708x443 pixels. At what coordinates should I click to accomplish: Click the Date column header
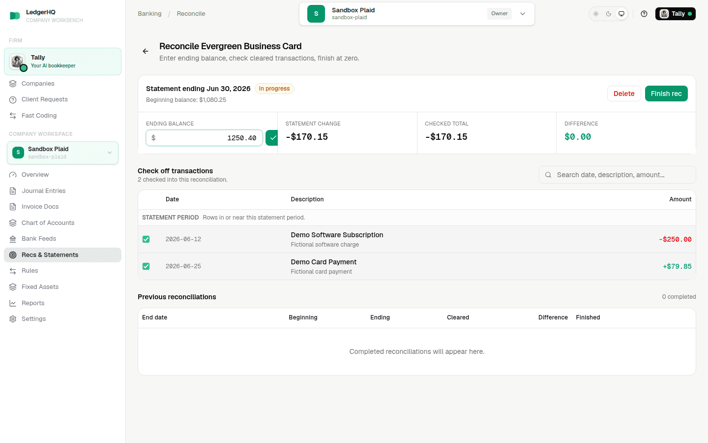(172, 199)
